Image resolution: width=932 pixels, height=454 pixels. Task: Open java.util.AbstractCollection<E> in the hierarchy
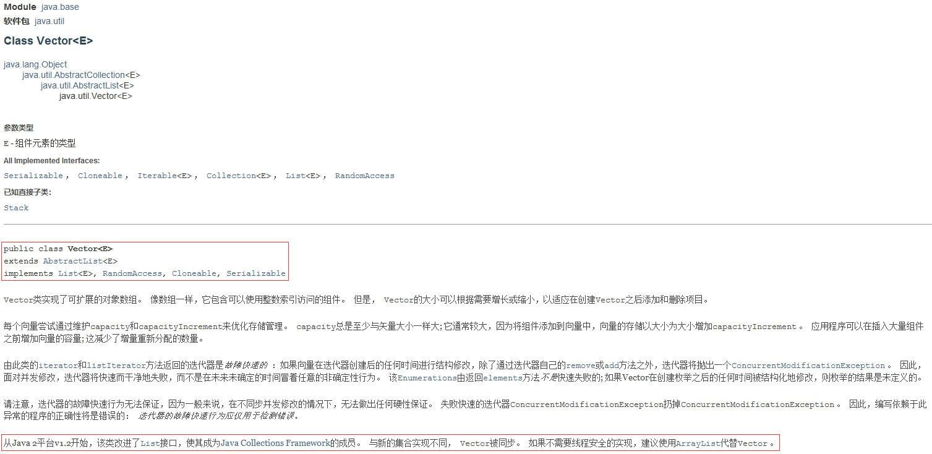(x=81, y=75)
